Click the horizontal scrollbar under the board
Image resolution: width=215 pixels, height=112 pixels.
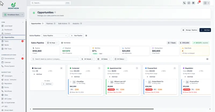(x=93, y=109)
